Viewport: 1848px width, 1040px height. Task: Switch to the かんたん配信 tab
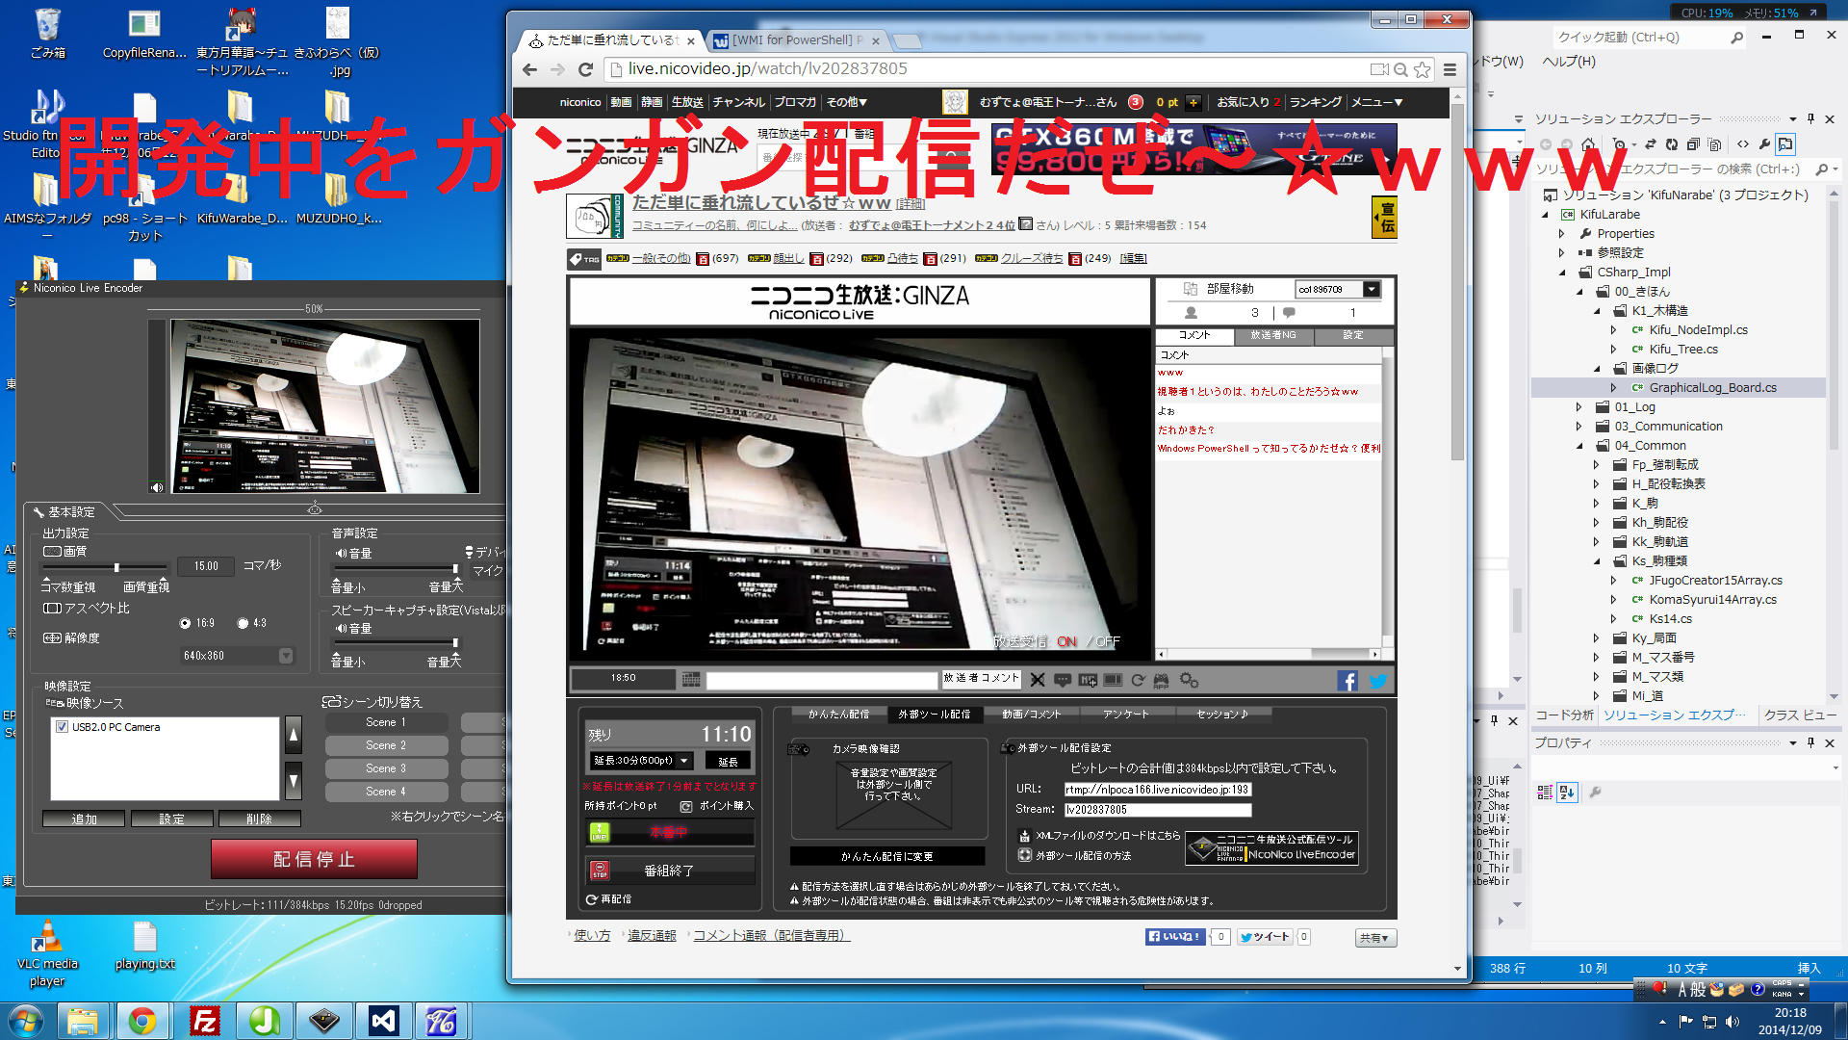pyautogui.click(x=837, y=715)
